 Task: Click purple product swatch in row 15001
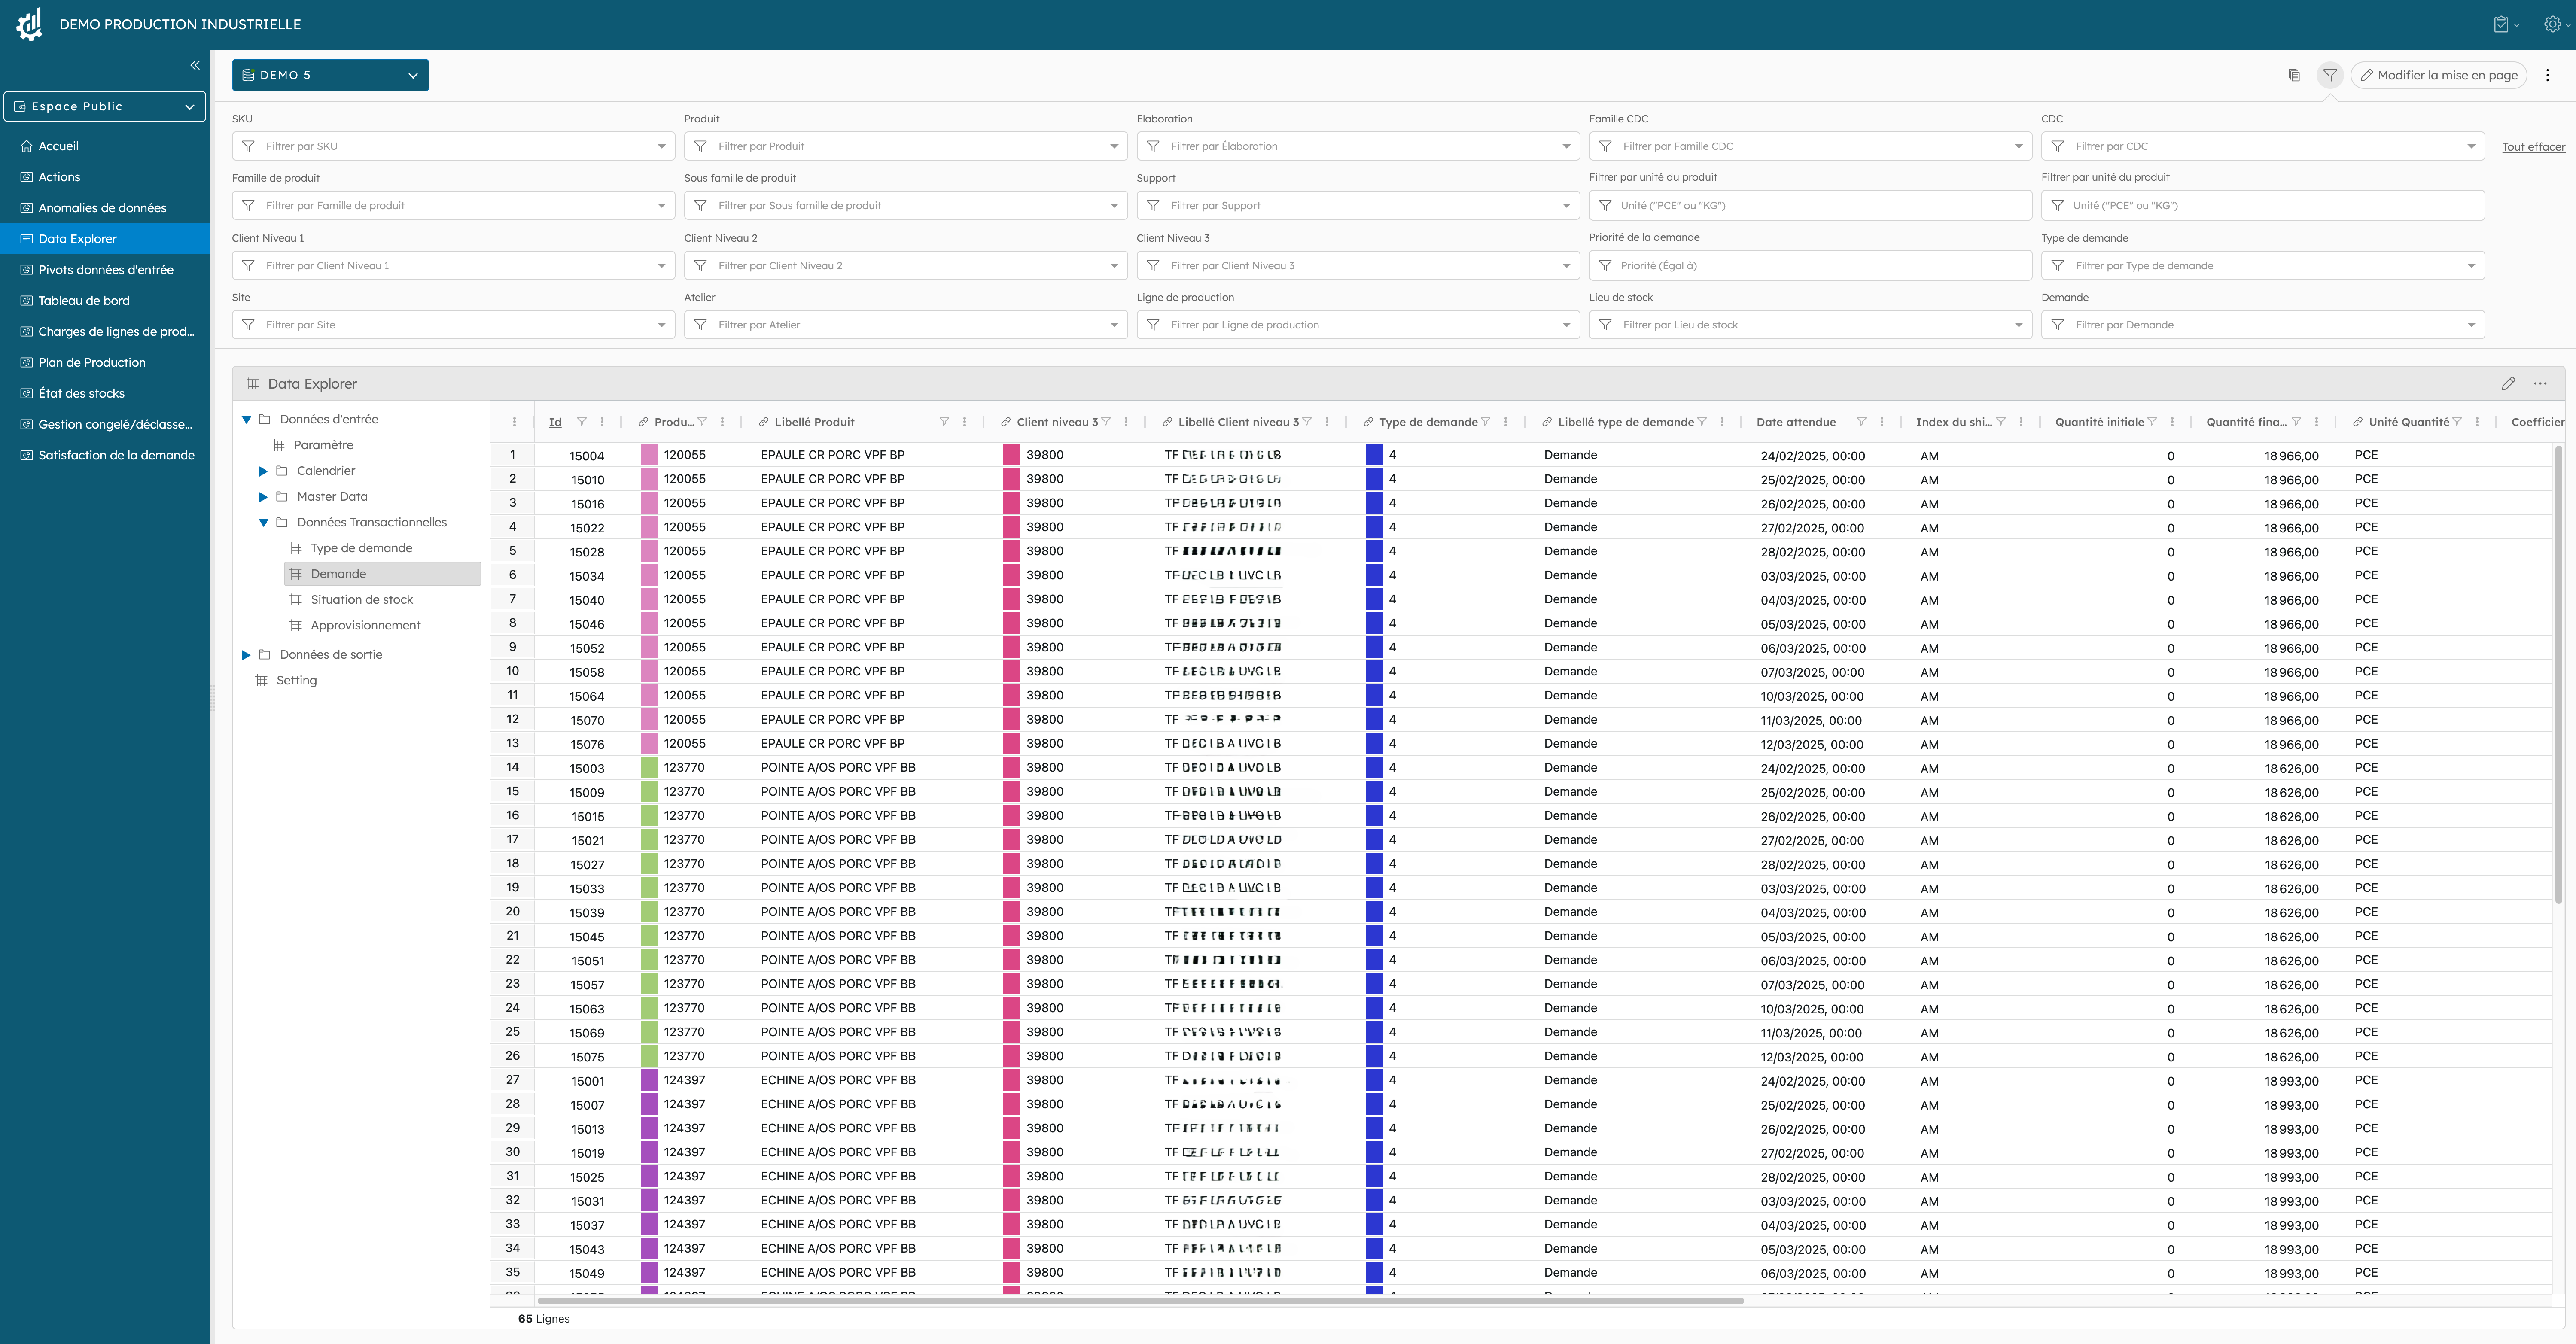pos(649,1080)
